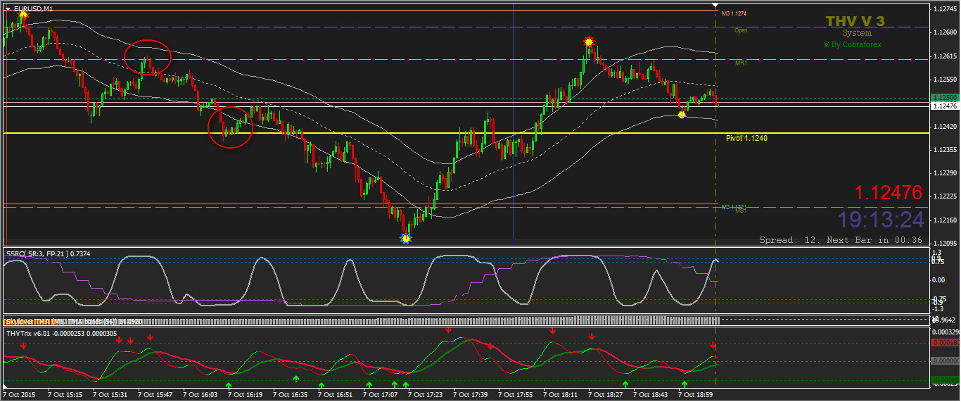Screen dimensions: 961x402
Task: Click the white 1.12476 current price tag on the axis
Action: 944,106
